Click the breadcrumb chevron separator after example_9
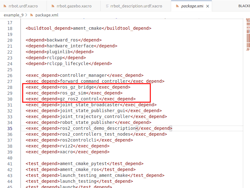 26,15
